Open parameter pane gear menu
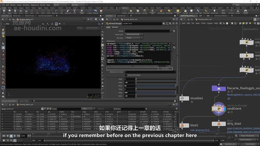Screen dimensions: 260x146 point(164,24)
